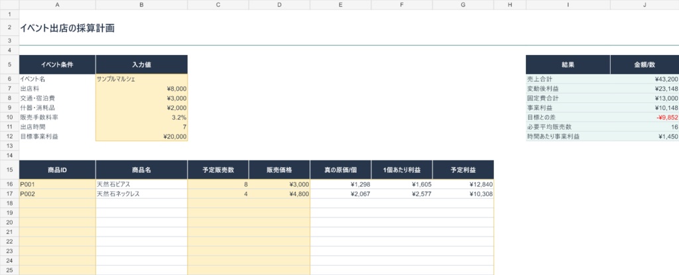Edit the 3.2% fee rate cell
Viewport: 679px width, 275px height.
pyautogui.click(x=142, y=117)
